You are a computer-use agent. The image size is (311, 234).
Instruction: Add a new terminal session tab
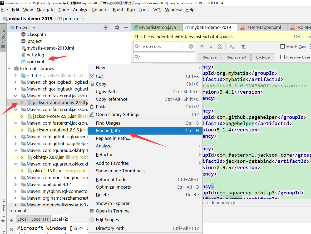(x=11, y=220)
